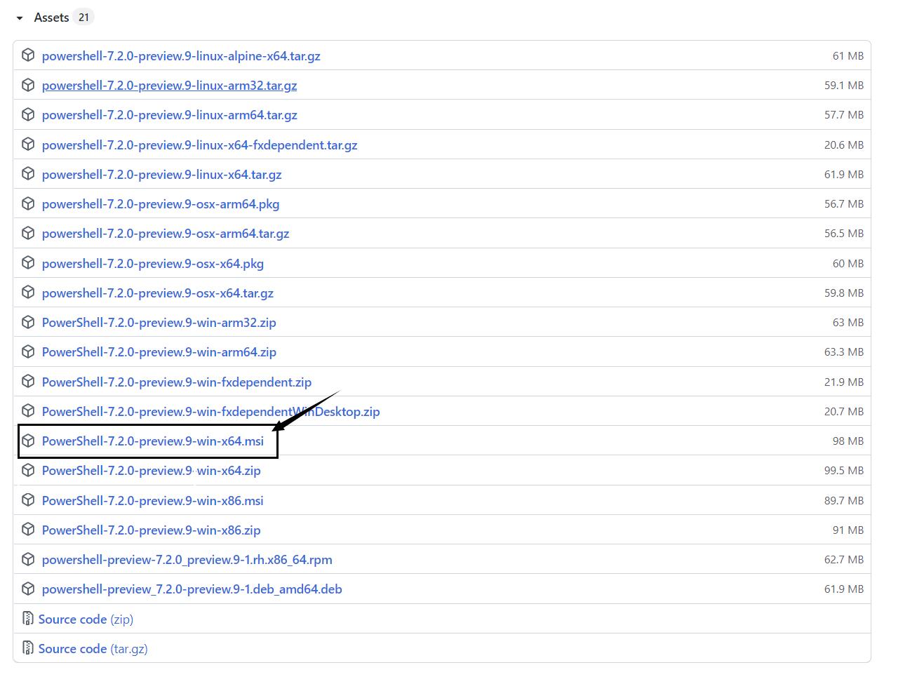The image size is (917, 684).
Task: Click package icon beside linux-x64.tar.gz
Action: [28, 174]
